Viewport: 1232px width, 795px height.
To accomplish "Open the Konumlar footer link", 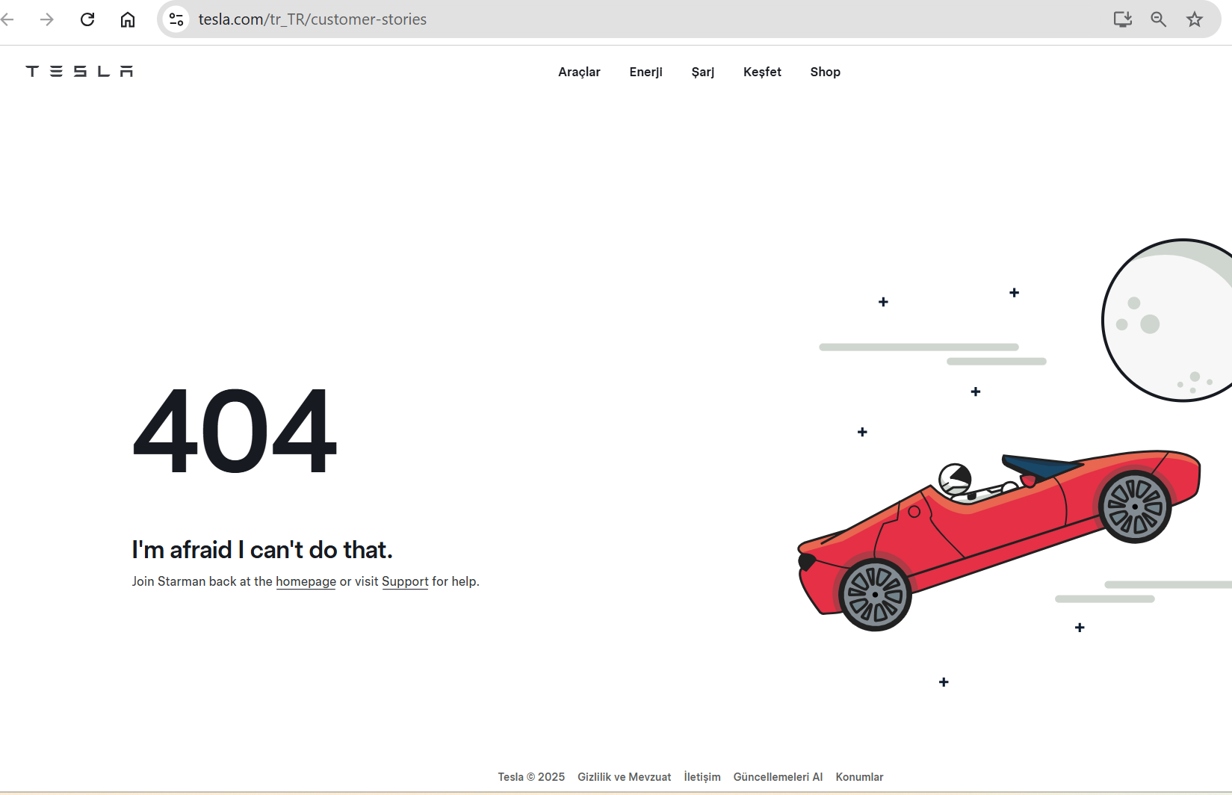I will 859,777.
